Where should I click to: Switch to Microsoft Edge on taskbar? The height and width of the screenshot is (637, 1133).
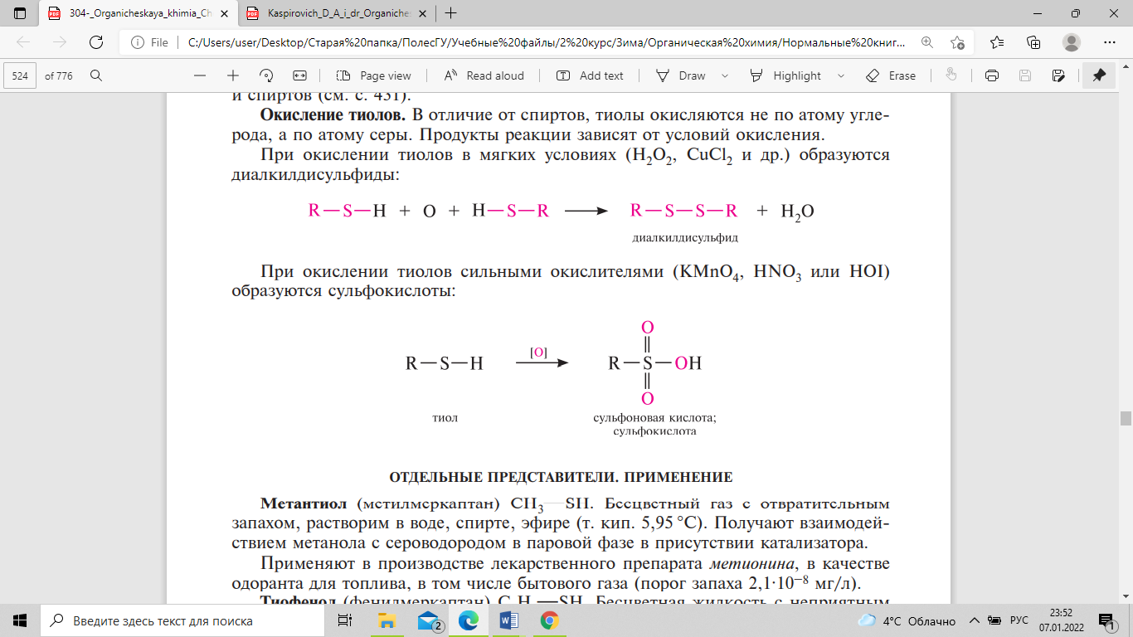pos(469,620)
